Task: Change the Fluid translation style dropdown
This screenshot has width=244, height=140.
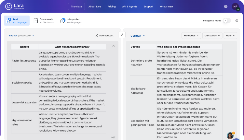Action: click(x=230, y=35)
